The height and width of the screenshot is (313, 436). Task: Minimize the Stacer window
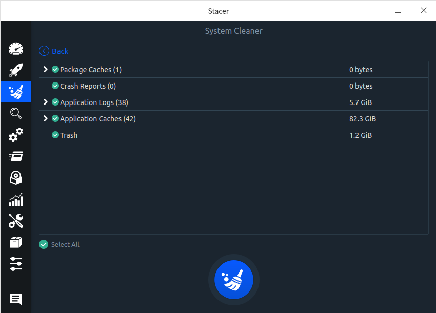point(372,10)
